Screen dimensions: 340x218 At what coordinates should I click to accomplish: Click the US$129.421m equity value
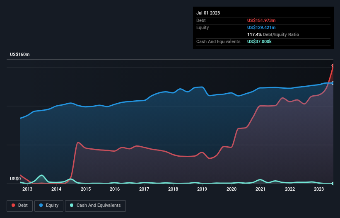click(x=261, y=27)
